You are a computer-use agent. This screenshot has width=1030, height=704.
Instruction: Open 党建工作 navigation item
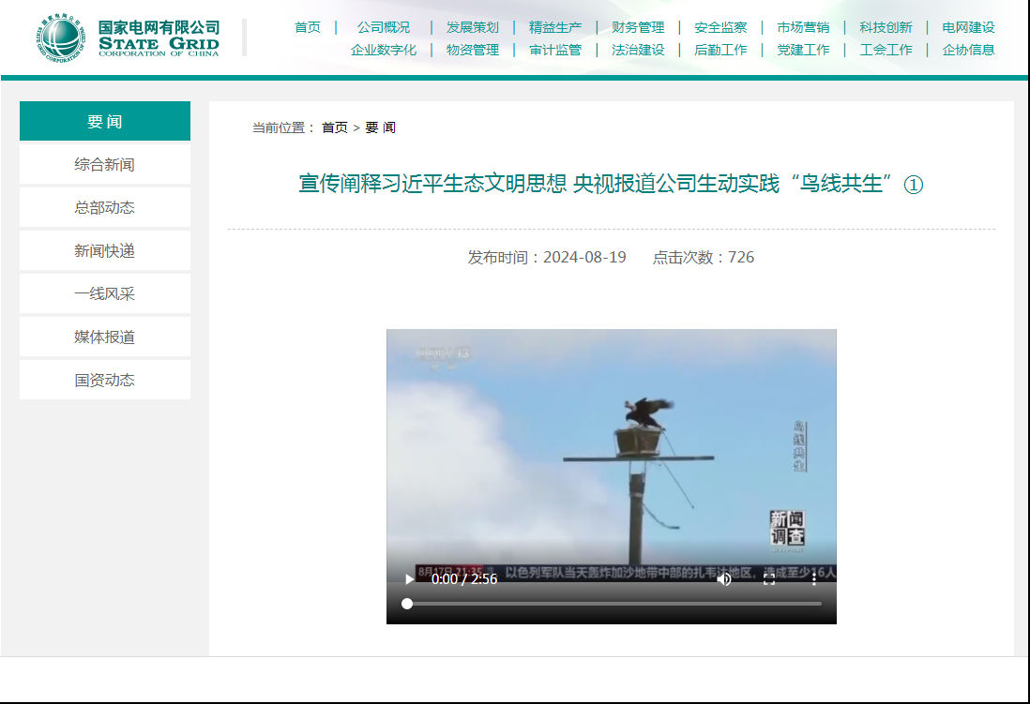[803, 50]
